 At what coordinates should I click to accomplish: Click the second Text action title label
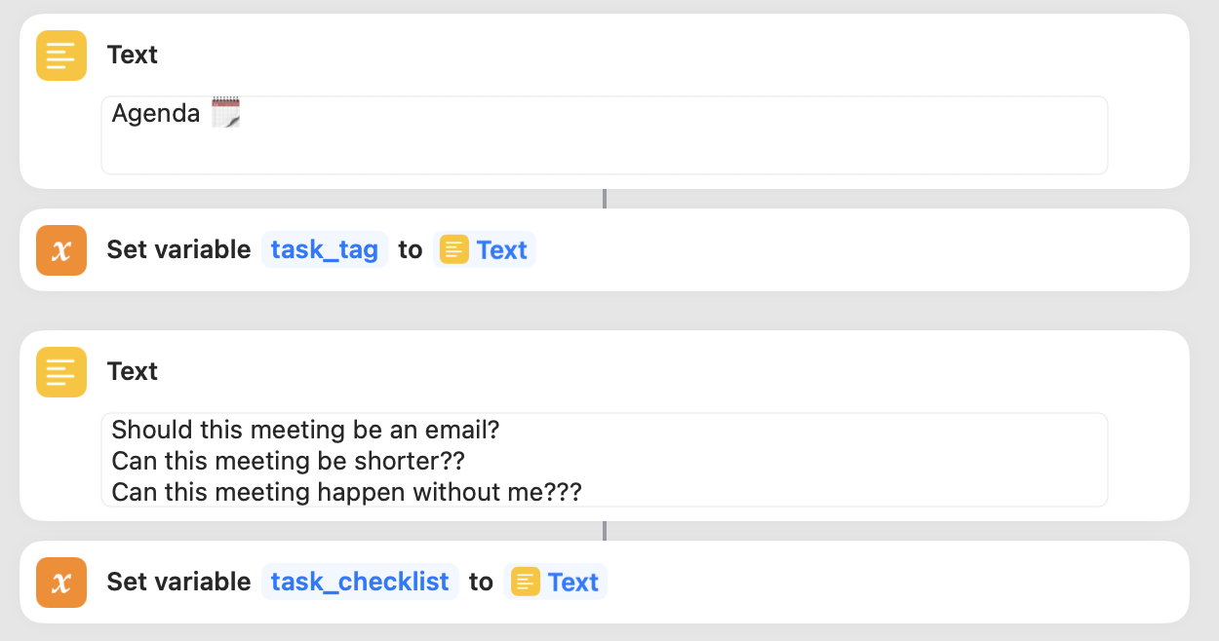(x=133, y=371)
